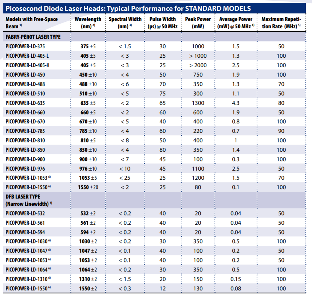312x294 pixels.
Task: Click model name PICOPOWER-LD-635
Action: click(25, 103)
